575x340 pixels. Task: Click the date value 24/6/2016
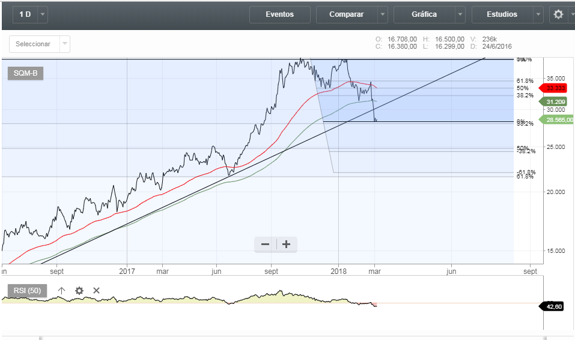pyautogui.click(x=497, y=47)
